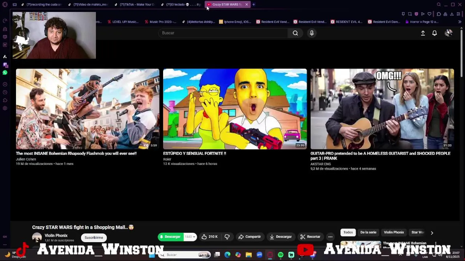465x261 pixels.
Task: Click the browser snapshot camera icon
Action: point(410,14)
